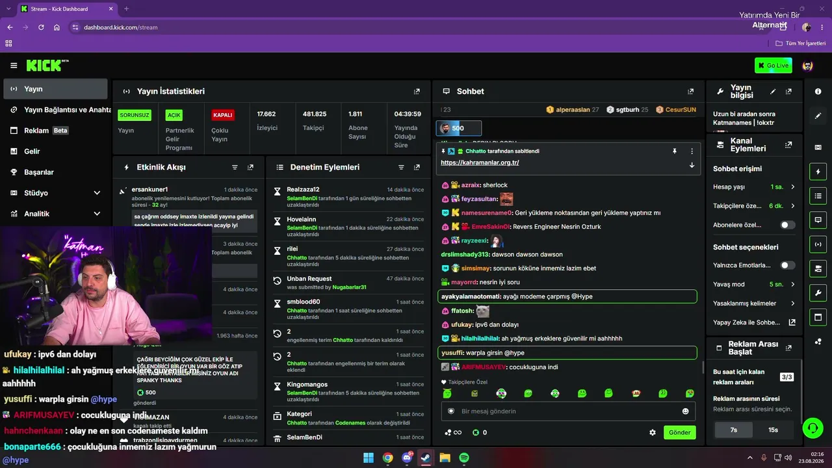The image size is (832, 468).
Task: Open Spotify from the taskbar
Action: (463, 458)
